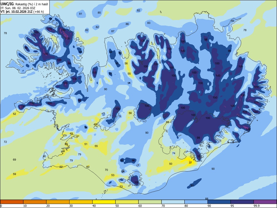Click the '30' legend tick label

(71, 206)
